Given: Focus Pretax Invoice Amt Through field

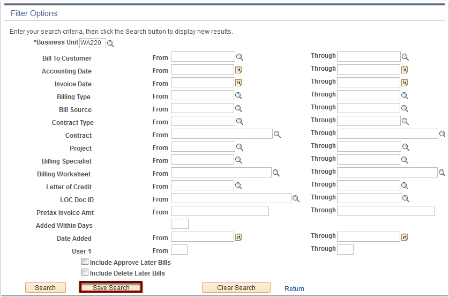Looking at the screenshot, I should 386,211.
